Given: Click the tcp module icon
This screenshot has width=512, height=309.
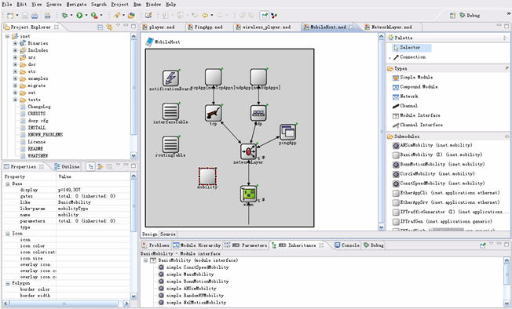Looking at the screenshot, I should 214,113.
